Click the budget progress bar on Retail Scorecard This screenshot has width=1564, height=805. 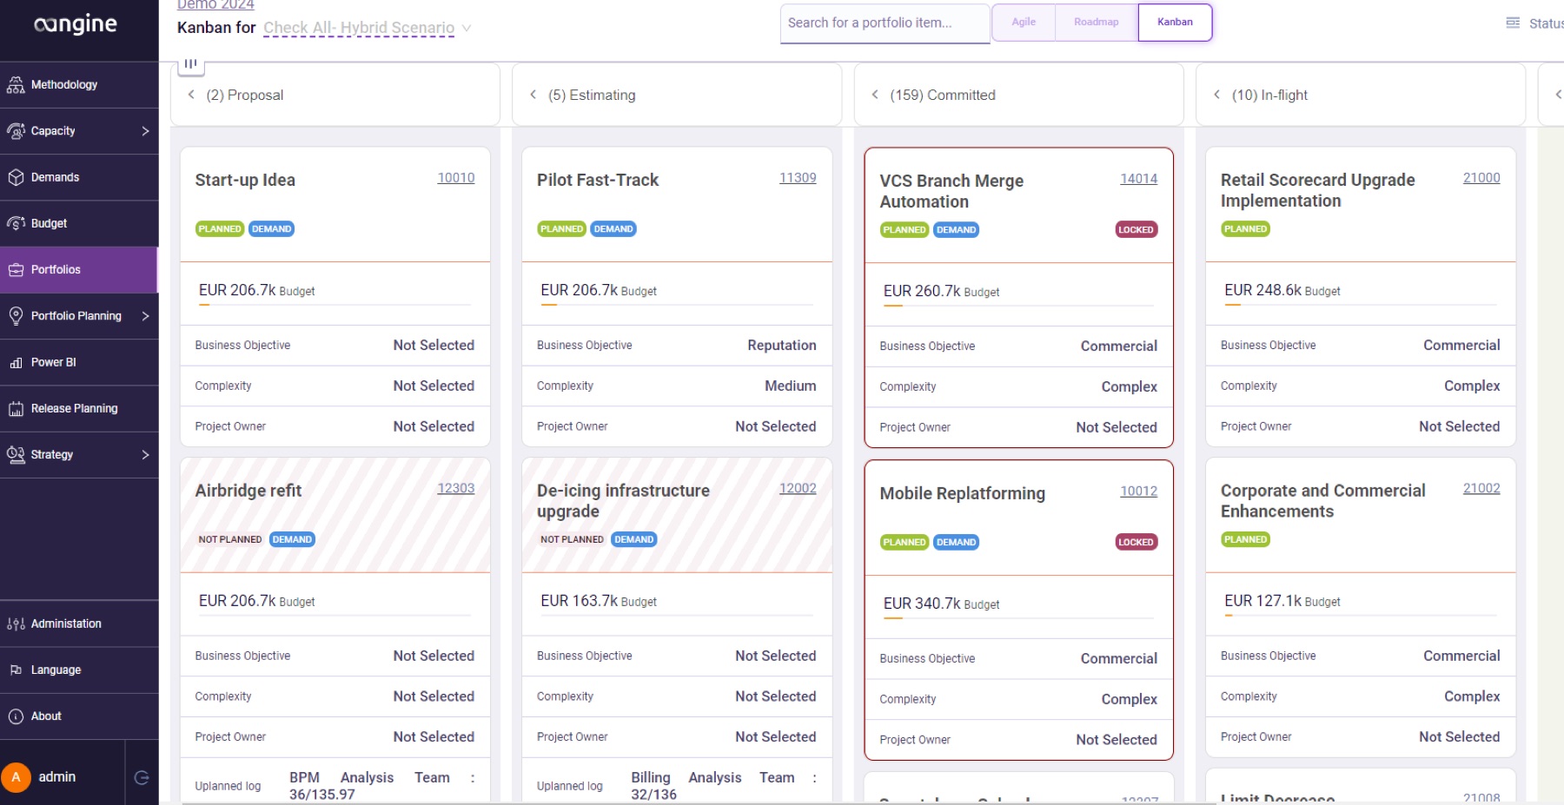click(x=1360, y=305)
